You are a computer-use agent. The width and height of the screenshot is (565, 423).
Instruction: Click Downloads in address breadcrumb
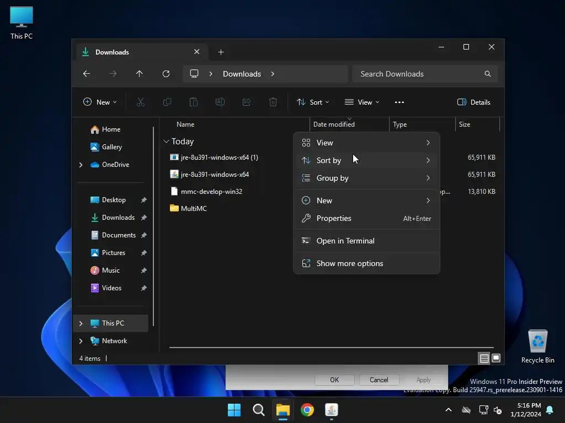242,74
